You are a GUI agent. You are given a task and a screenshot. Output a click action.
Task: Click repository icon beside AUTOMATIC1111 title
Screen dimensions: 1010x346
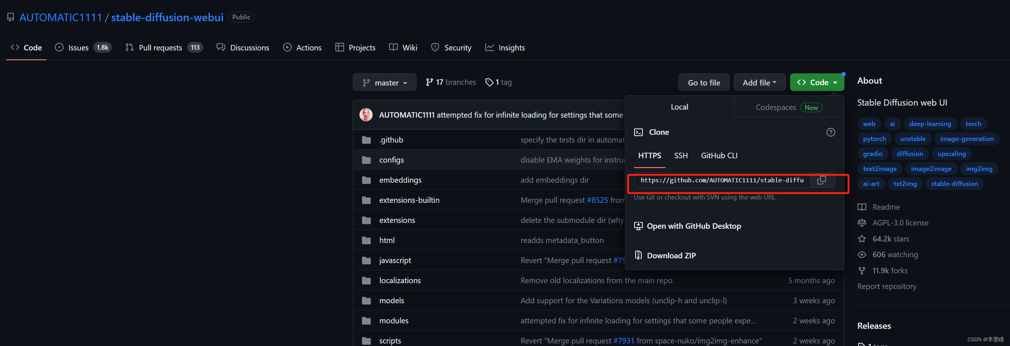click(11, 17)
